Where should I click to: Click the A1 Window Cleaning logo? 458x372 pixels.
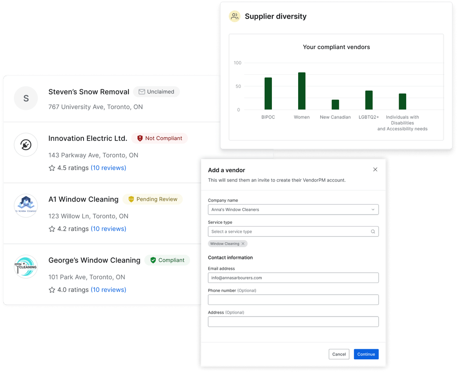(26, 206)
